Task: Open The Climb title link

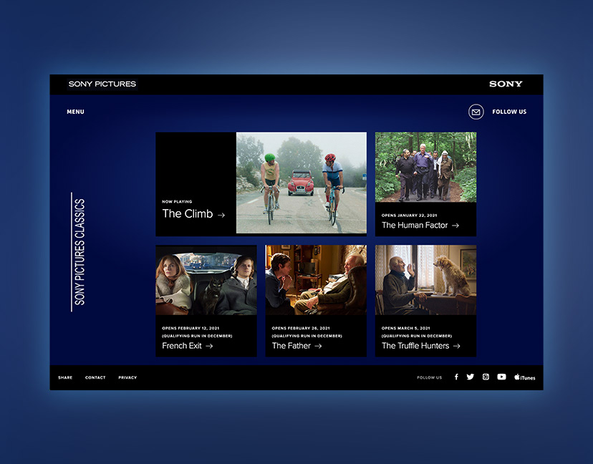Action: [x=188, y=213]
